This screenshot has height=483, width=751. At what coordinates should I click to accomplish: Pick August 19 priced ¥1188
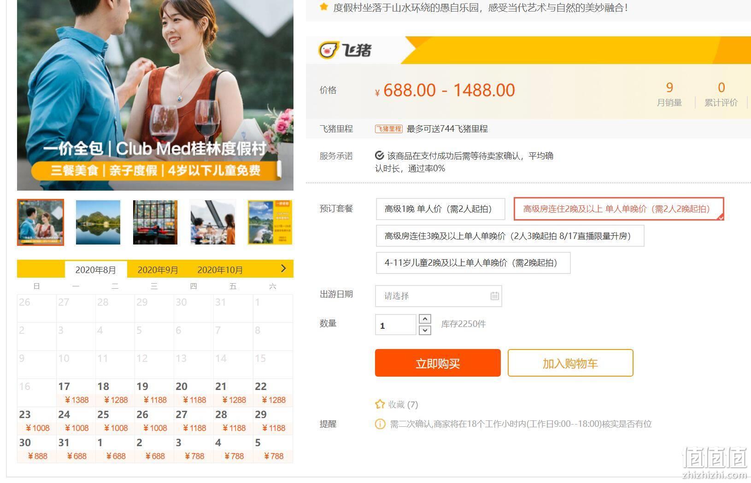point(154,392)
